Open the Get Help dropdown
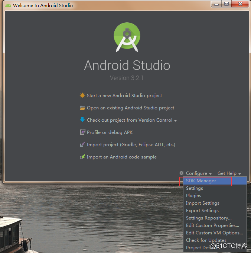251x253 pixels. point(229,173)
